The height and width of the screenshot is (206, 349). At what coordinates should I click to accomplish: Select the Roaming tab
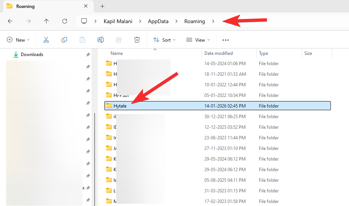click(x=25, y=6)
